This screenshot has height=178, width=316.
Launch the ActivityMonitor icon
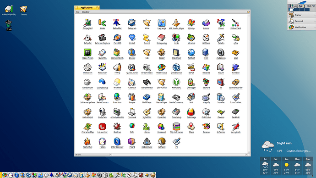click(117, 111)
